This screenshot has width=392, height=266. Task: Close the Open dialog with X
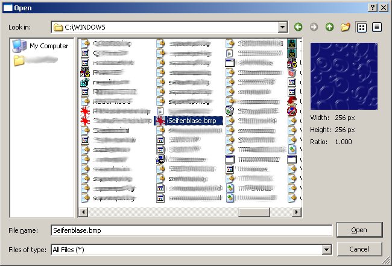(x=384, y=8)
